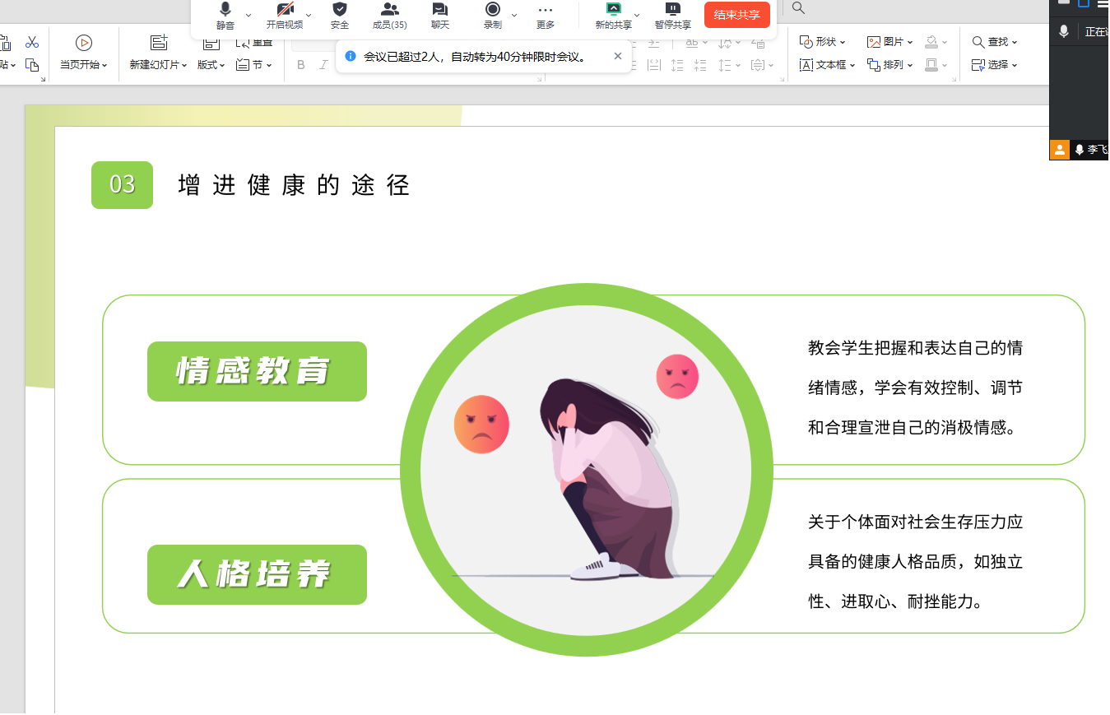Expand the video options arrow beside 开启视频
Viewport: 1110px width, 715px height.
(309, 15)
